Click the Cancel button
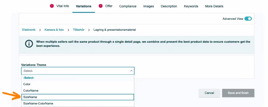Viewport: 268px width, 107px height. click(x=209, y=93)
